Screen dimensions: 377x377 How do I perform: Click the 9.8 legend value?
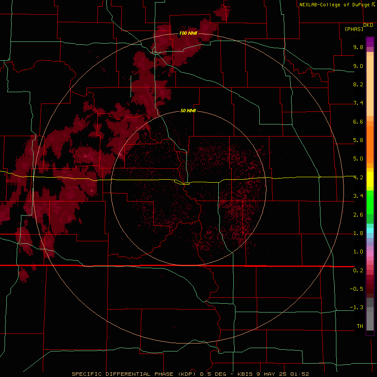(x=358, y=47)
